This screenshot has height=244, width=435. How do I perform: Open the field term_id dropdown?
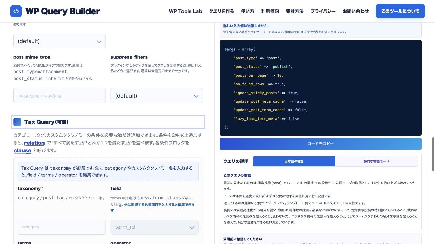[x=155, y=227]
